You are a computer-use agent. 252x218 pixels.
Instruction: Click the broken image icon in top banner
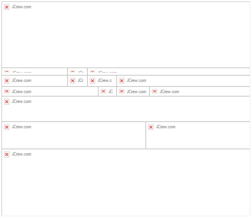click(7, 7)
